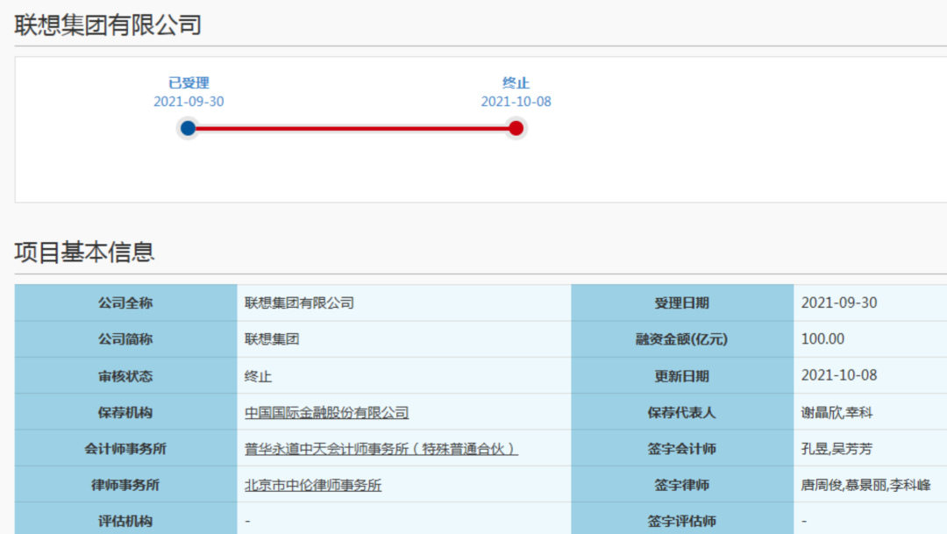Viewport: 947px width, 534px height.
Task: Select the 2021-09-30 date under 已受理
Action: tap(189, 102)
